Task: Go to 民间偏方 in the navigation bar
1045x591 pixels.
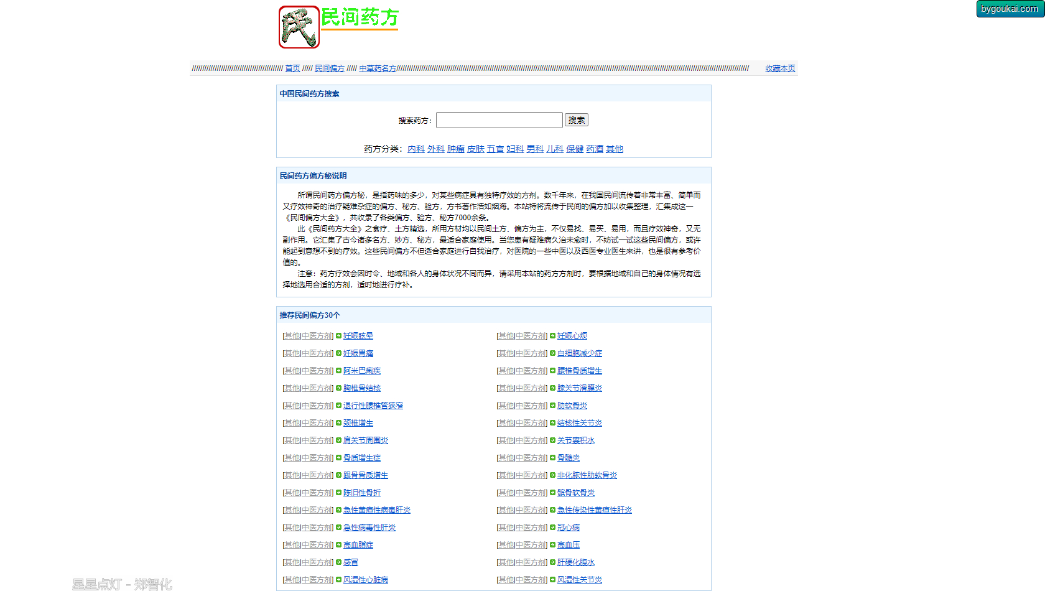Action: [329, 68]
